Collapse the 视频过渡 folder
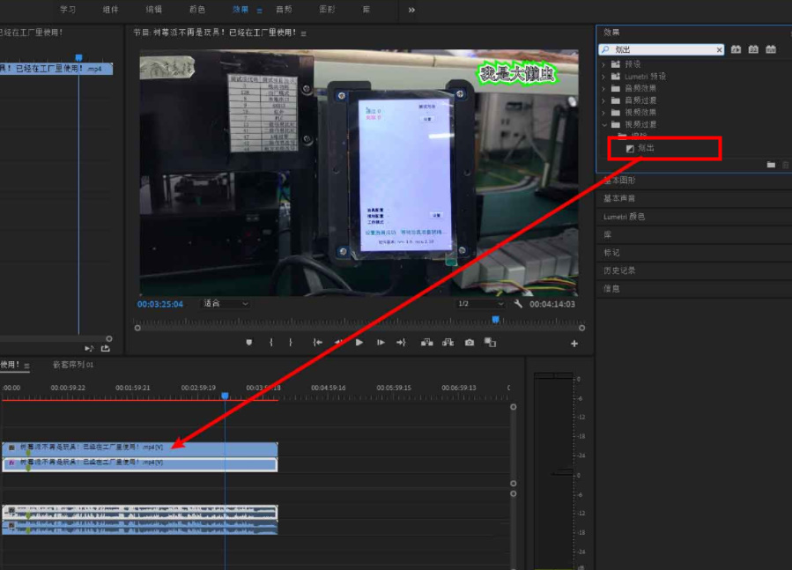The width and height of the screenshot is (792, 570). point(604,124)
